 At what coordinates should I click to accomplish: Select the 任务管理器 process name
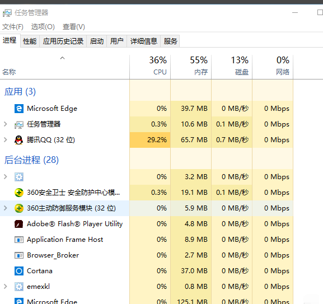click(44, 124)
